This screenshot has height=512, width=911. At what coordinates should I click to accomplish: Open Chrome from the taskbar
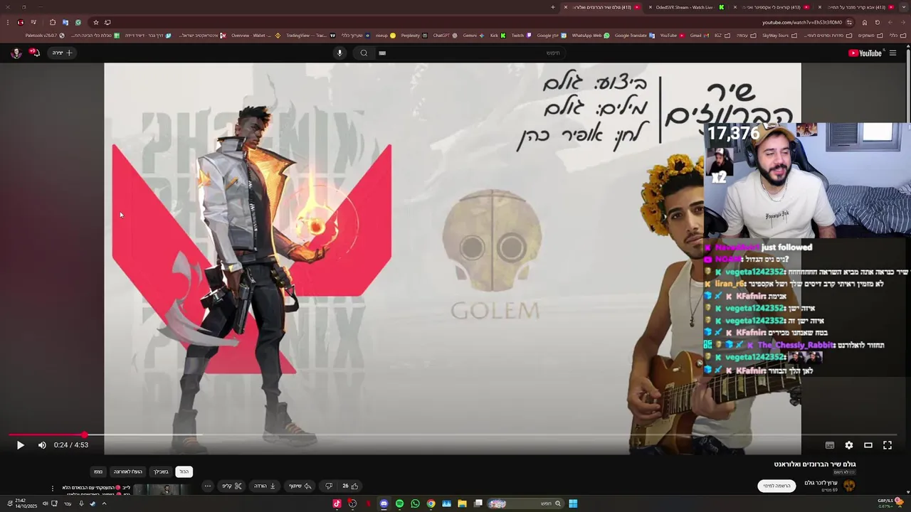(x=431, y=503)
